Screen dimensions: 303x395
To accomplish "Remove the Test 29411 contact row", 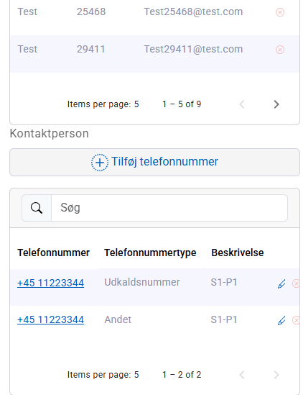I will (x=280, y=50).
